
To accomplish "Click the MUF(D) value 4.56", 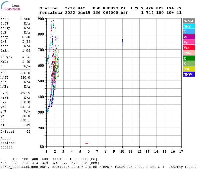I will (26, 57).
